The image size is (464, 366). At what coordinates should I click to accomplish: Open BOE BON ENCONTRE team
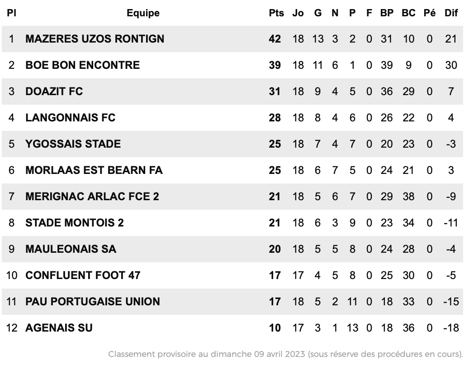[x=83, y=65]
